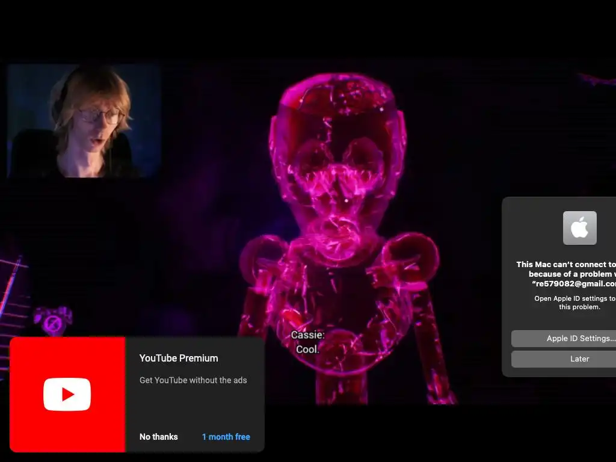This screenshot has height=462, width=616.
Task: Dismiss YouTube Premium offer with No thanks
Action: pyautogui.click(x=158, y=437)
